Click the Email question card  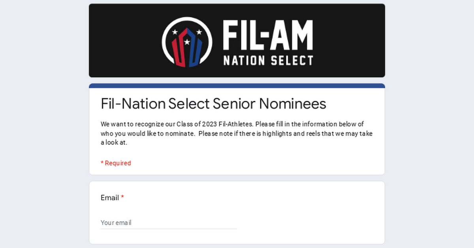pos(237,212)
